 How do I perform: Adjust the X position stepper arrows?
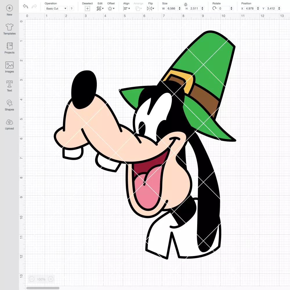coord(258,8)
